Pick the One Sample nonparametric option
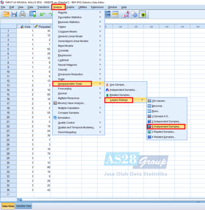The height and width of the screenshot is (210, 205). tap(118, 85)
